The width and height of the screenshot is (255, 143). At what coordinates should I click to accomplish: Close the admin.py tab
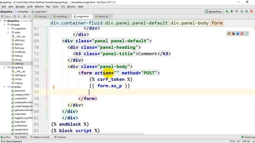click(110, 17)
